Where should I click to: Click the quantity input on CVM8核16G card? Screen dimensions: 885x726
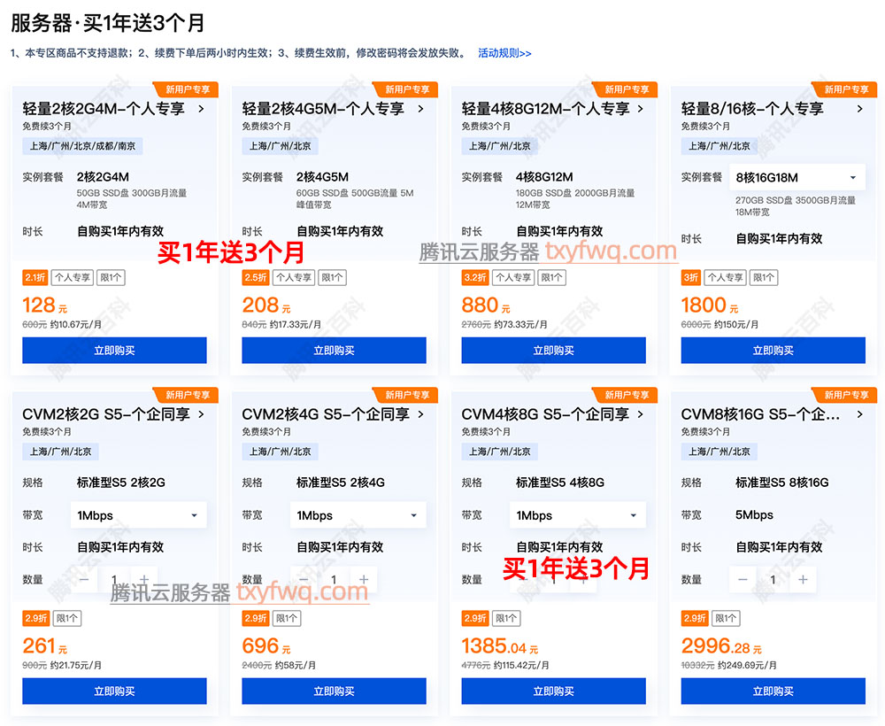772,579
